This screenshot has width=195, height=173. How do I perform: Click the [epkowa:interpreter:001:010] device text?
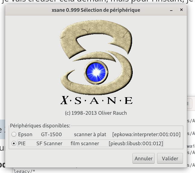pos(146,134)
